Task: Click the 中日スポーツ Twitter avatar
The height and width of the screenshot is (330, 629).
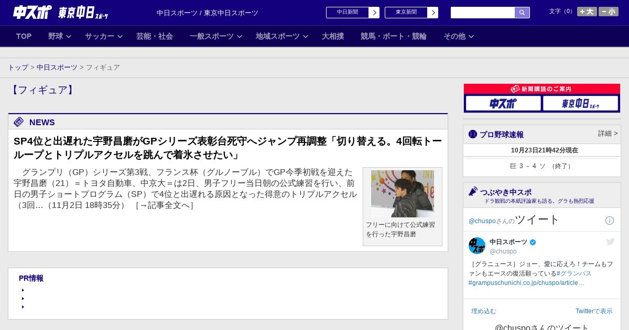Action: click(477, 246)
